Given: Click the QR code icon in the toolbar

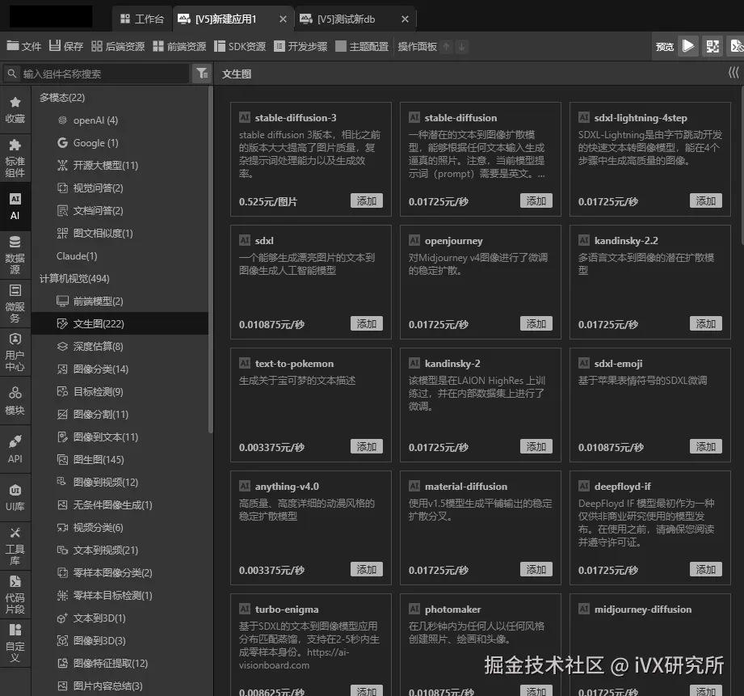Looking at the screenshot, I should coord(712,46).
